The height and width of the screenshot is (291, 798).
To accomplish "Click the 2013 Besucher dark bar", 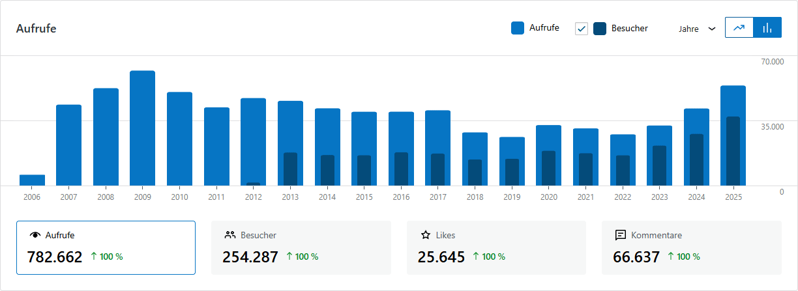I will 290,169.
